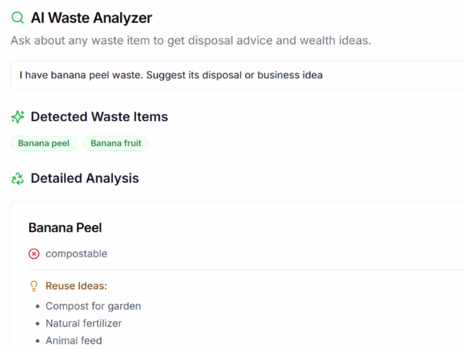Select the Banana peel waste chip
The image size is (464, 348).
(43, 143)
